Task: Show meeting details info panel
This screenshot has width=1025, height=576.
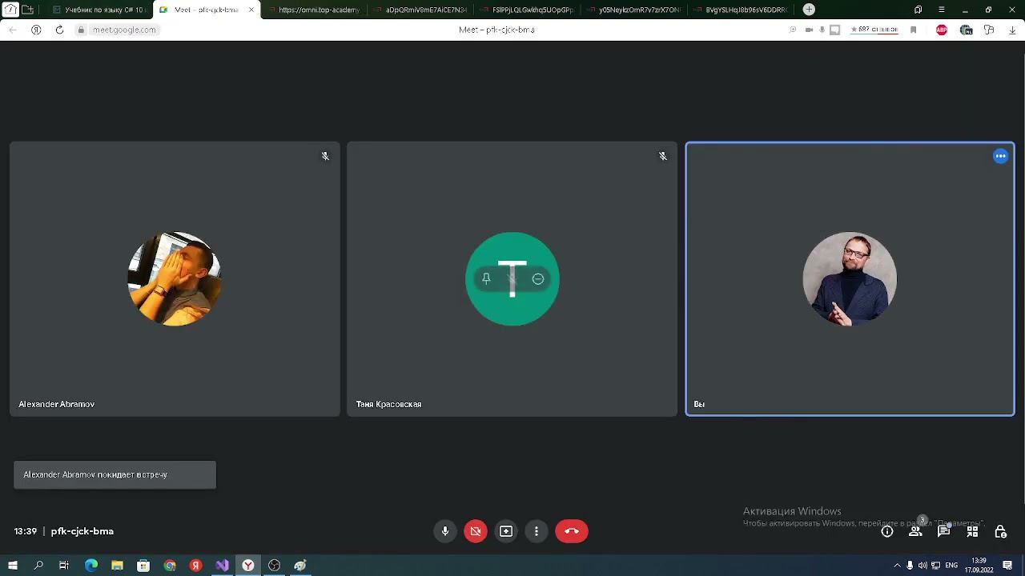Action: click(x=887, y=531)
